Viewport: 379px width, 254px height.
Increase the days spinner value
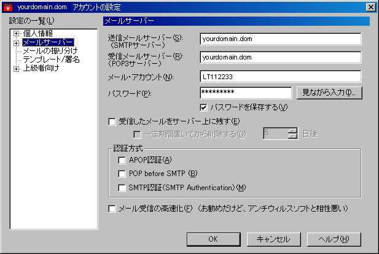[292, 131]
